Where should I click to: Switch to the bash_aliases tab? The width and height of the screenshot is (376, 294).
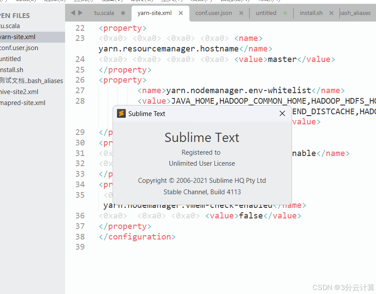coord(355,13)
